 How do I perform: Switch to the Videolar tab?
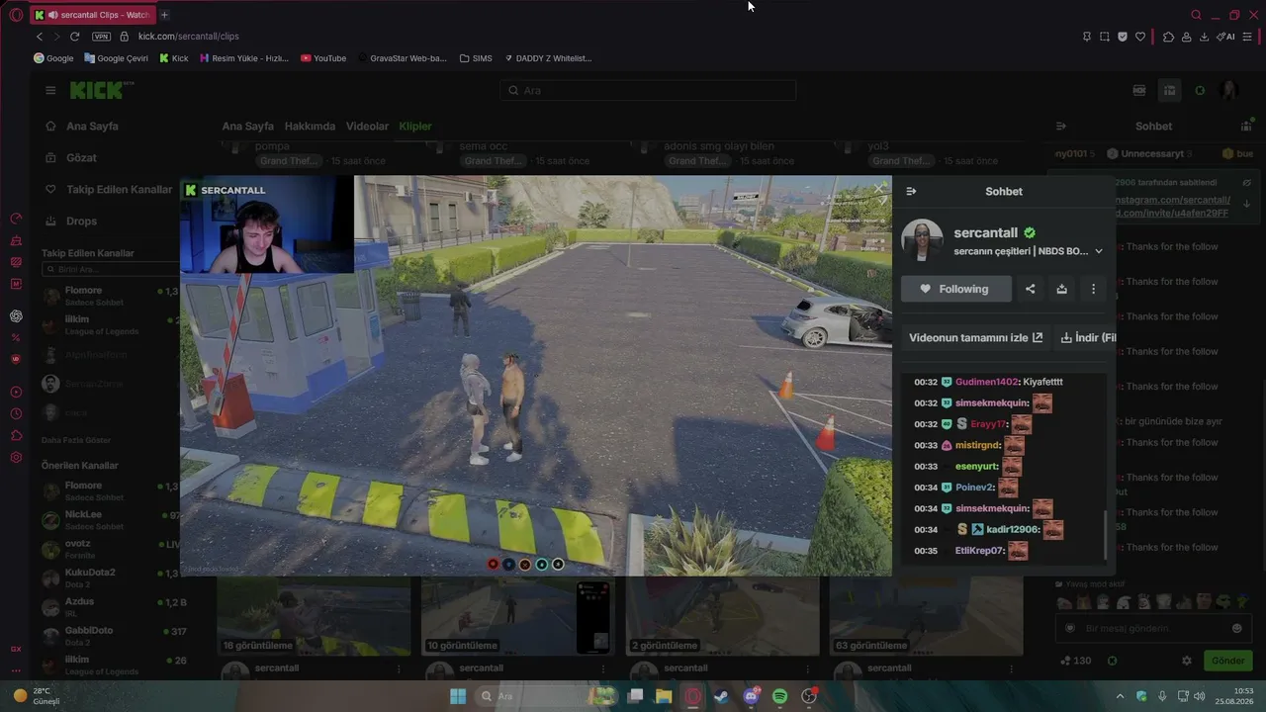tap(367, 127)
